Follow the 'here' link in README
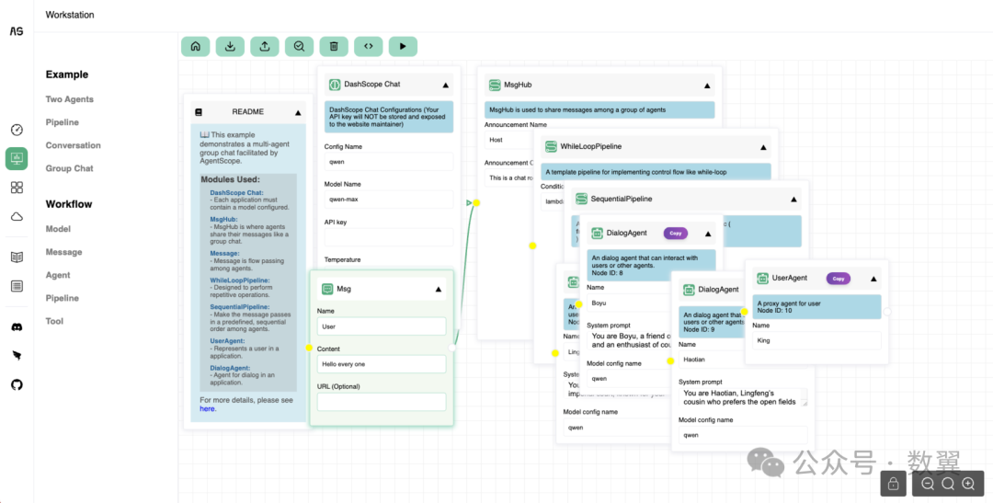The image size is (993, 503). (207, 408)
